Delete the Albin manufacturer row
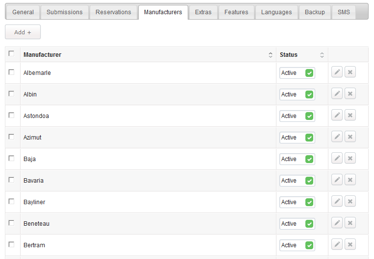Image resolution: width=374 pixels, height=259 pixels. (350, 94)
